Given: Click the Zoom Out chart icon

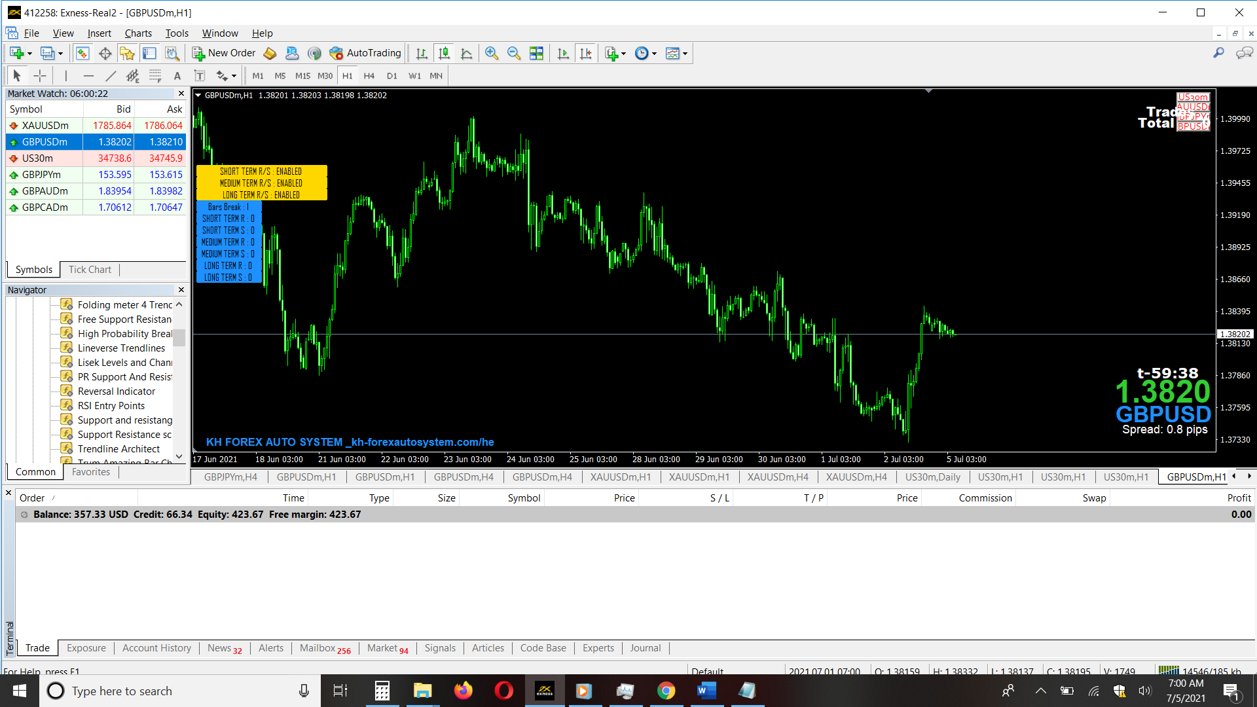Looking at the screenshot, I should click(x=514, y=53).
